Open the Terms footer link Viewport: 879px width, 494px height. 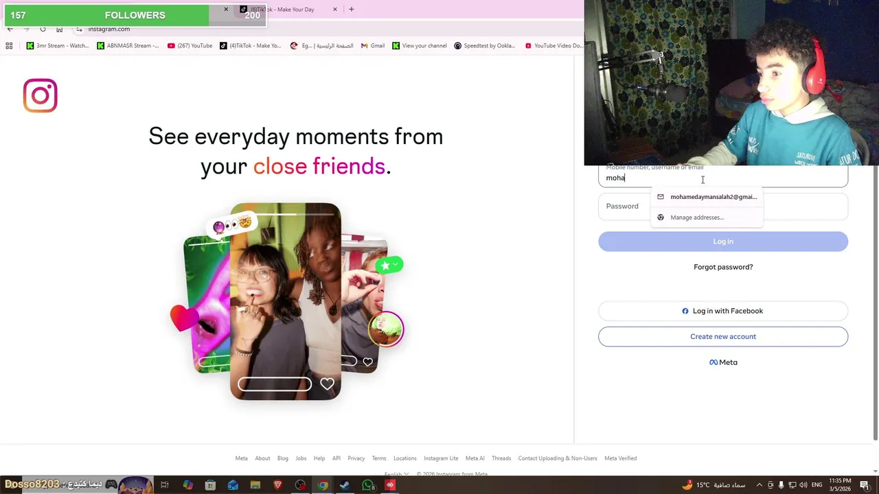379,458
